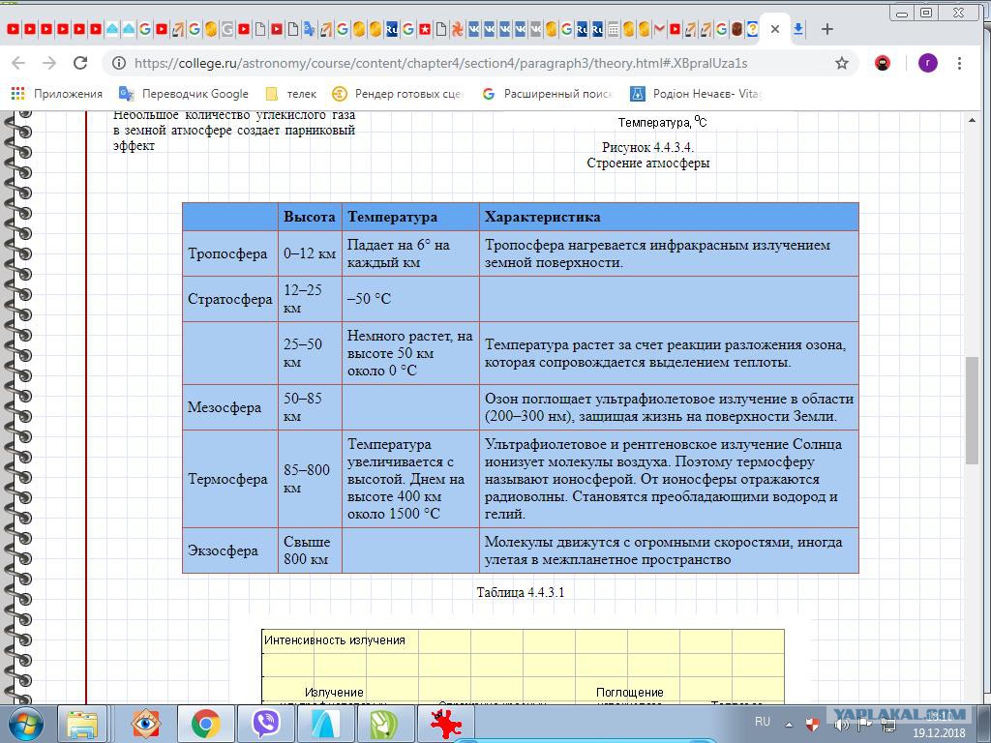Screen dimensions: 991x743
Task: Click the Интенсивность излучения chart title
Action: pyautogui.click(x=334, y=640)
